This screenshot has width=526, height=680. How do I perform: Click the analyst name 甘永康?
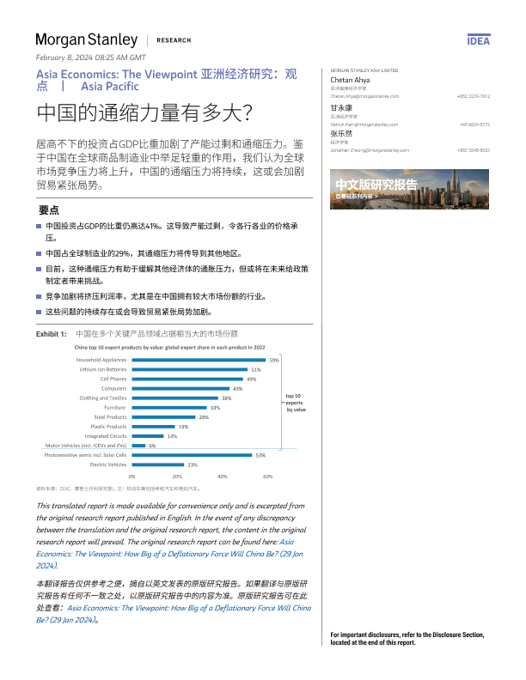pos(341,108)
